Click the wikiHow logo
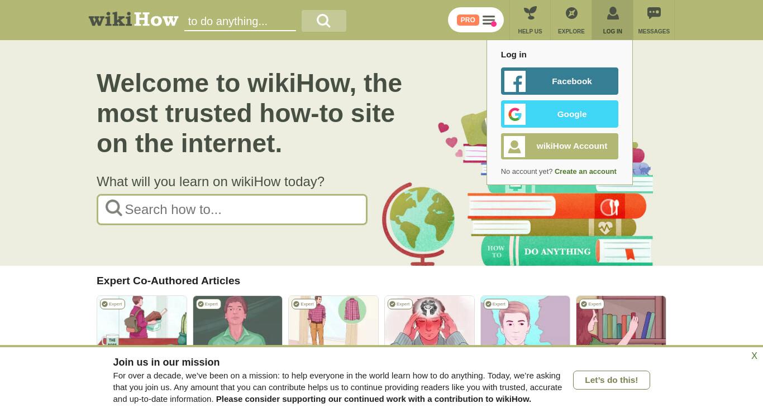Viewport: 763px width, 413px height. 133,20
